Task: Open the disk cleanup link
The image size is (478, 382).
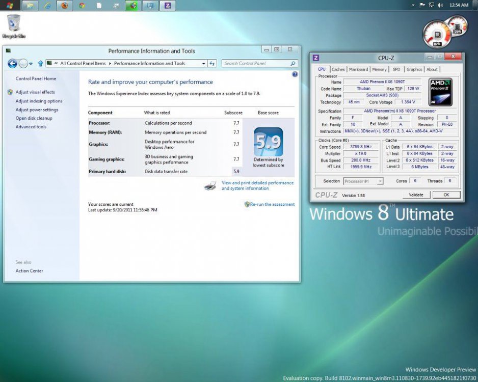Action: [x=34, y=118]
